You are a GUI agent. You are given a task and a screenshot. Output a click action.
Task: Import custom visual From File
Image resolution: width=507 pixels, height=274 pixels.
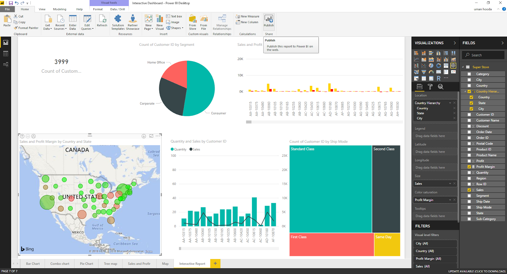(204, 22)
